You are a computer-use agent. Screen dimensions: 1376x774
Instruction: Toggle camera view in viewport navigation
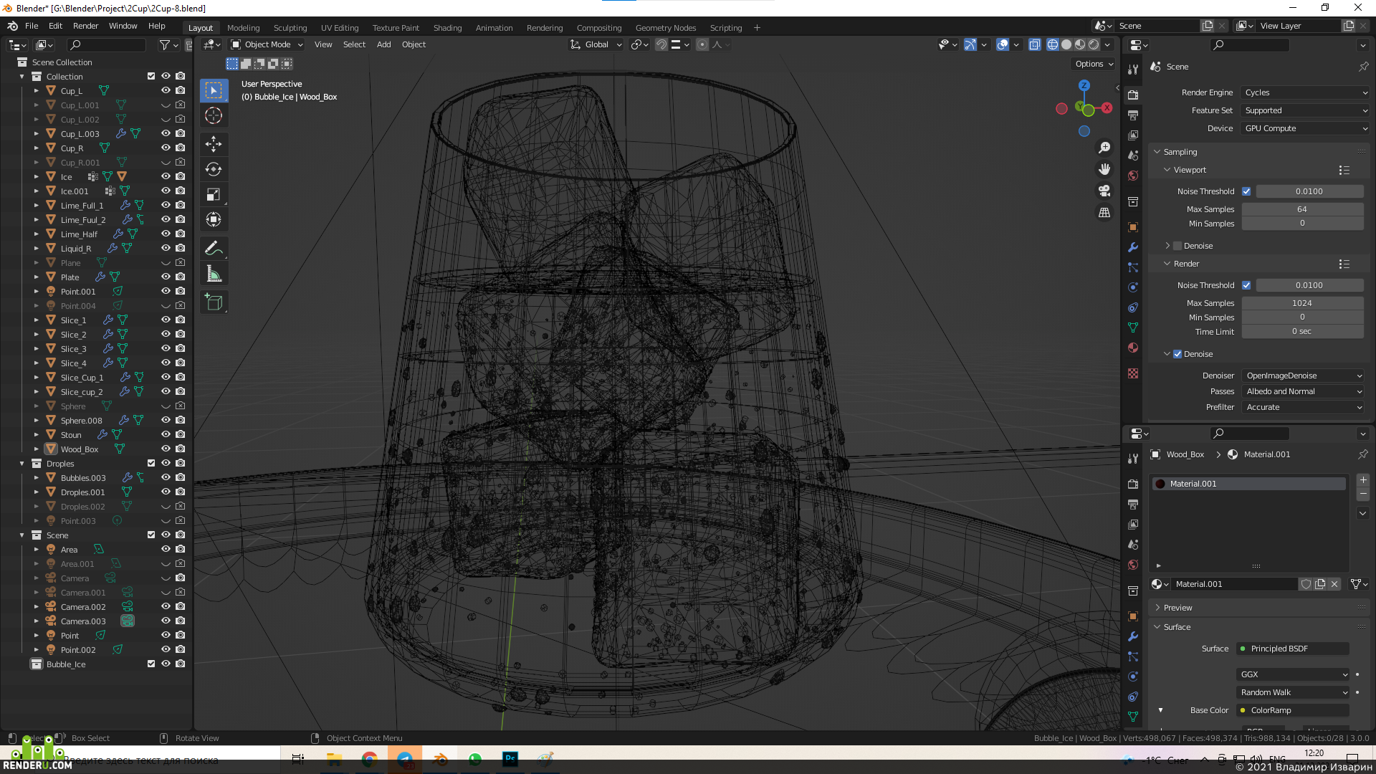point(1104,191)
